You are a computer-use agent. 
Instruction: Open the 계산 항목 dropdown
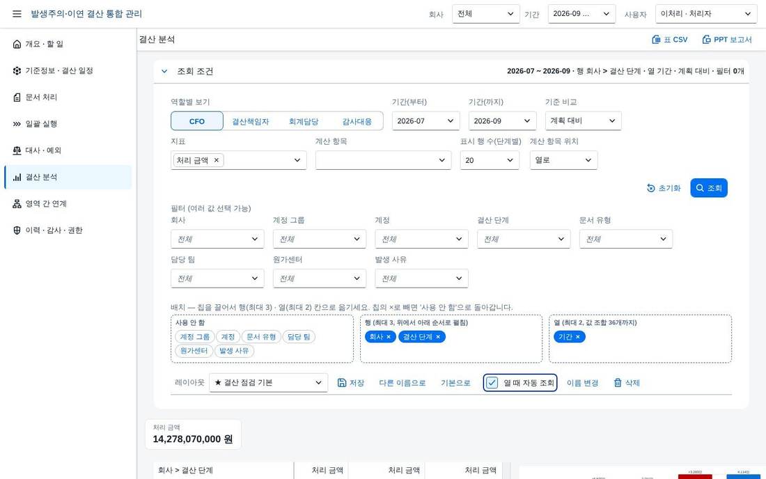click(383, 160)
